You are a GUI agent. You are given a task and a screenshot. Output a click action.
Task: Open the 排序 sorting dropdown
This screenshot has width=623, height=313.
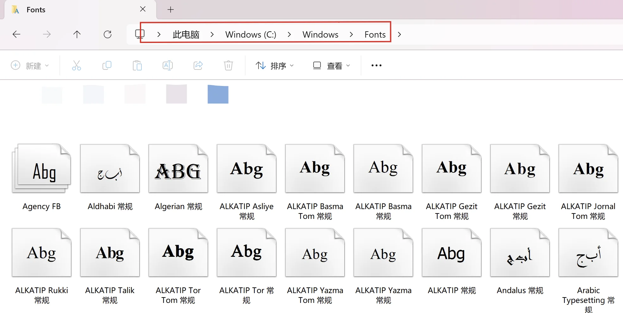[x=275, y=65]
